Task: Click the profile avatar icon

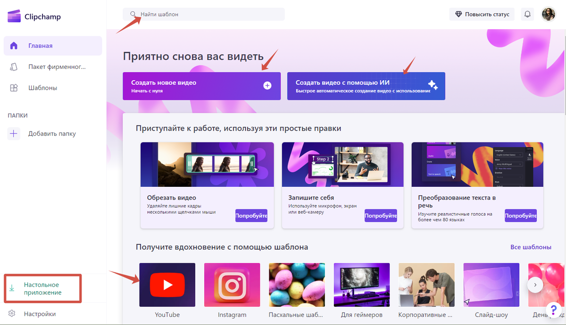Action: (549, 14)
